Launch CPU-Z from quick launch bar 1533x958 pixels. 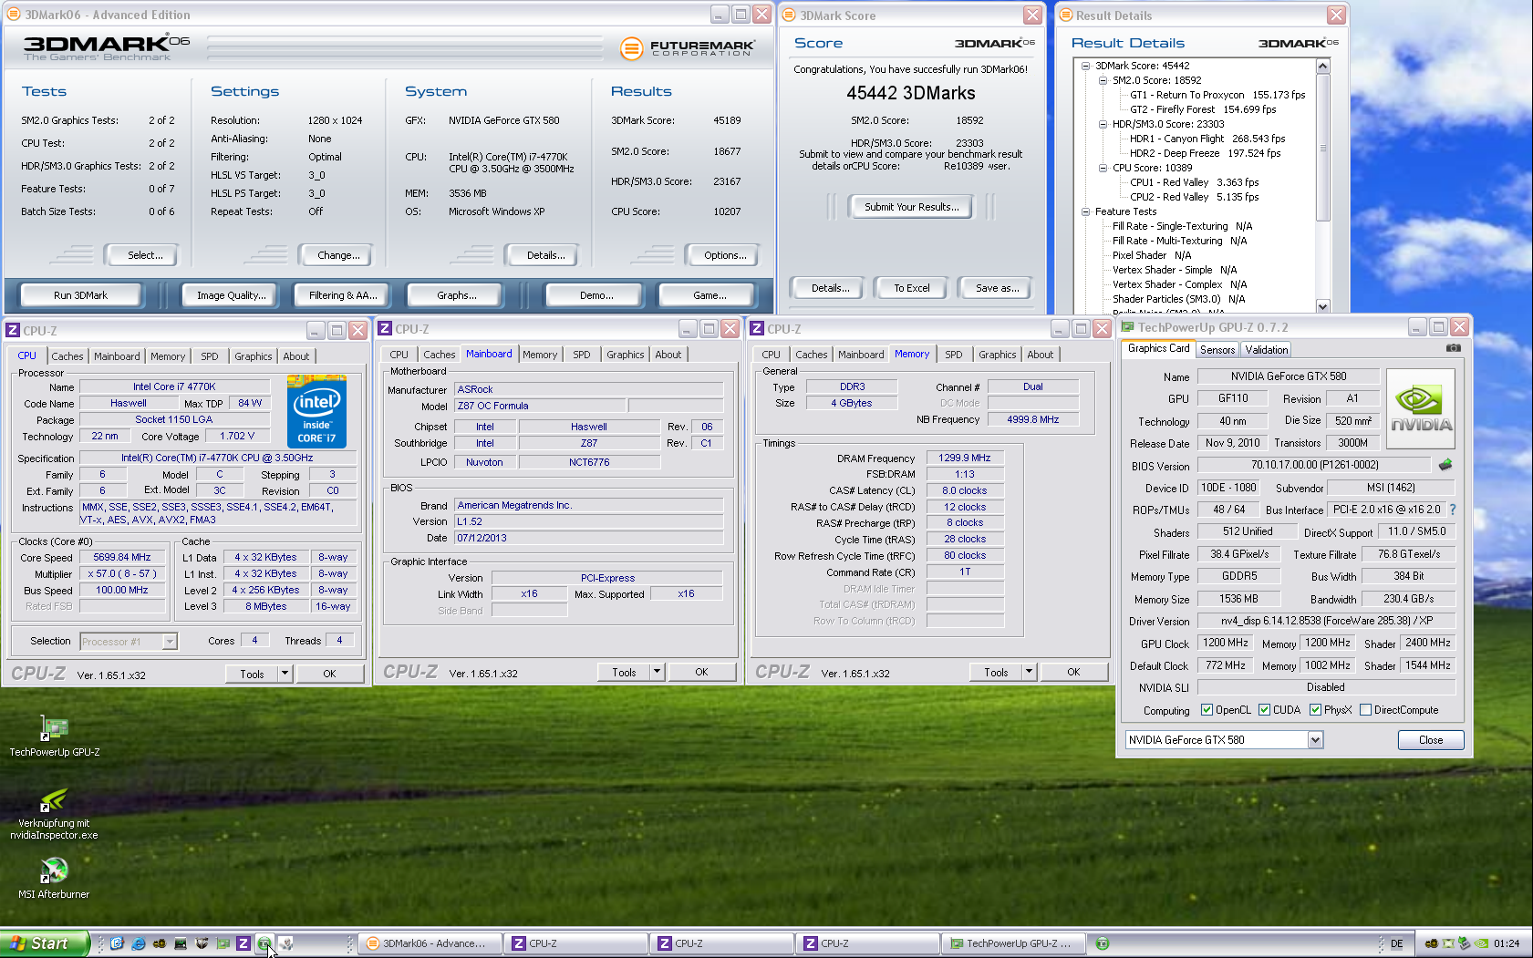pyautogui.click(x=243, y=943)
